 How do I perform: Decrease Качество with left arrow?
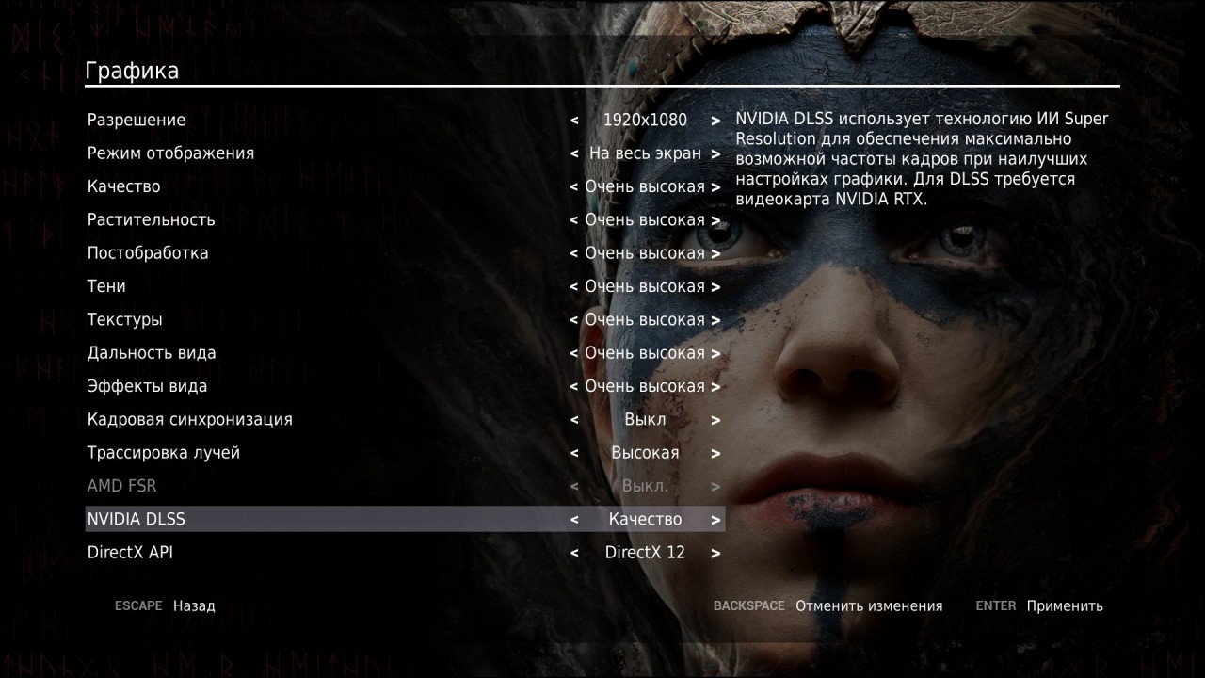[x=574, y=187]
